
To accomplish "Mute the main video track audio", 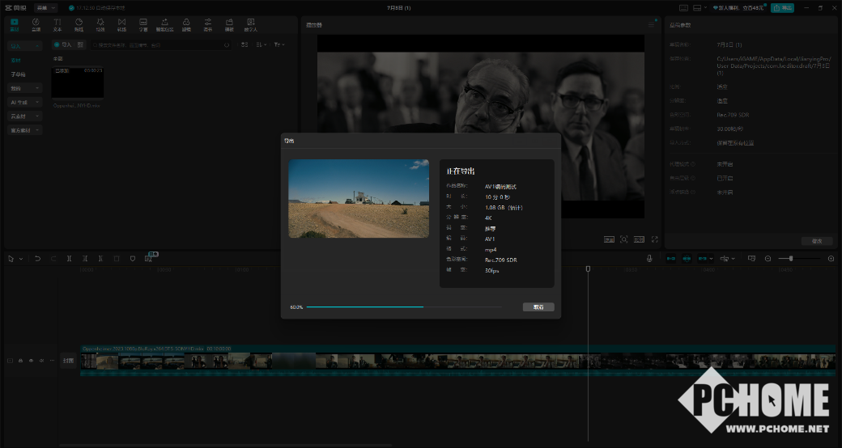I will coord(41,361).
